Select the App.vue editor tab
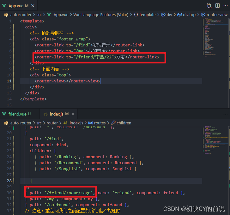This screenshot has height=215, width=230. pos(18,6)
